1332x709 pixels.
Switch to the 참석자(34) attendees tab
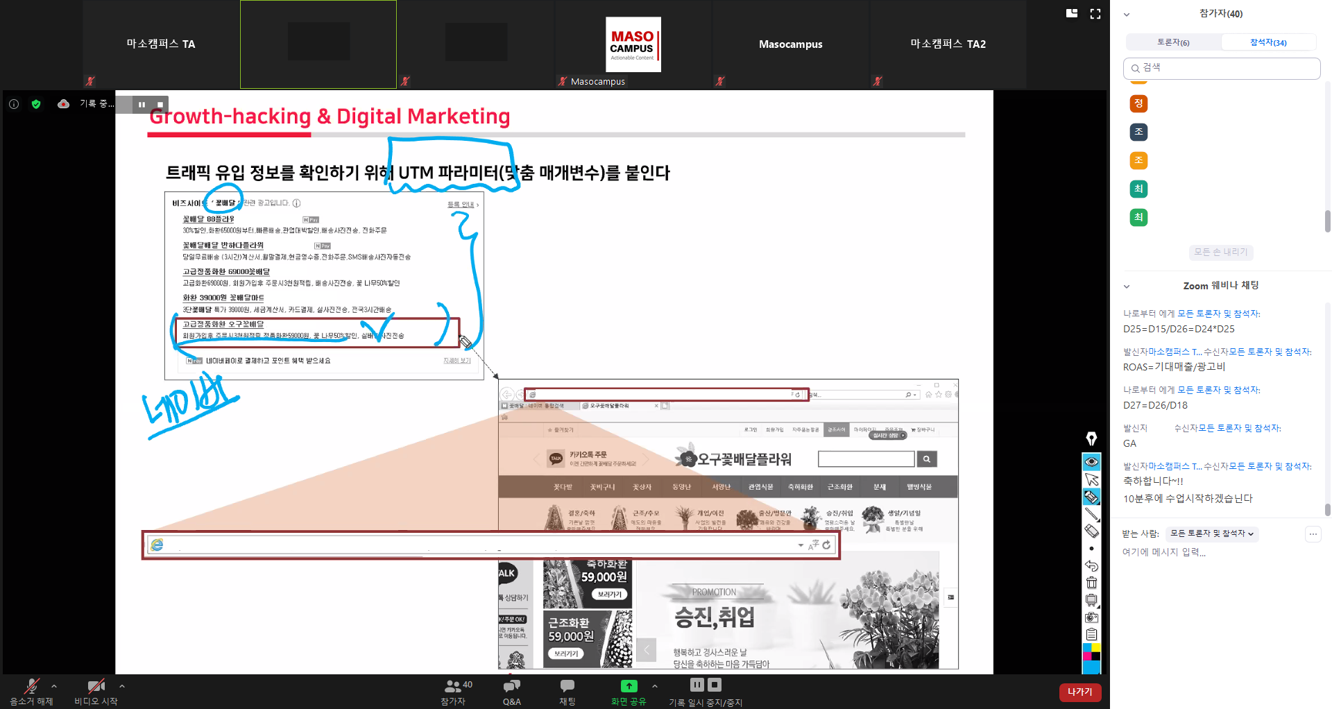1267,42
